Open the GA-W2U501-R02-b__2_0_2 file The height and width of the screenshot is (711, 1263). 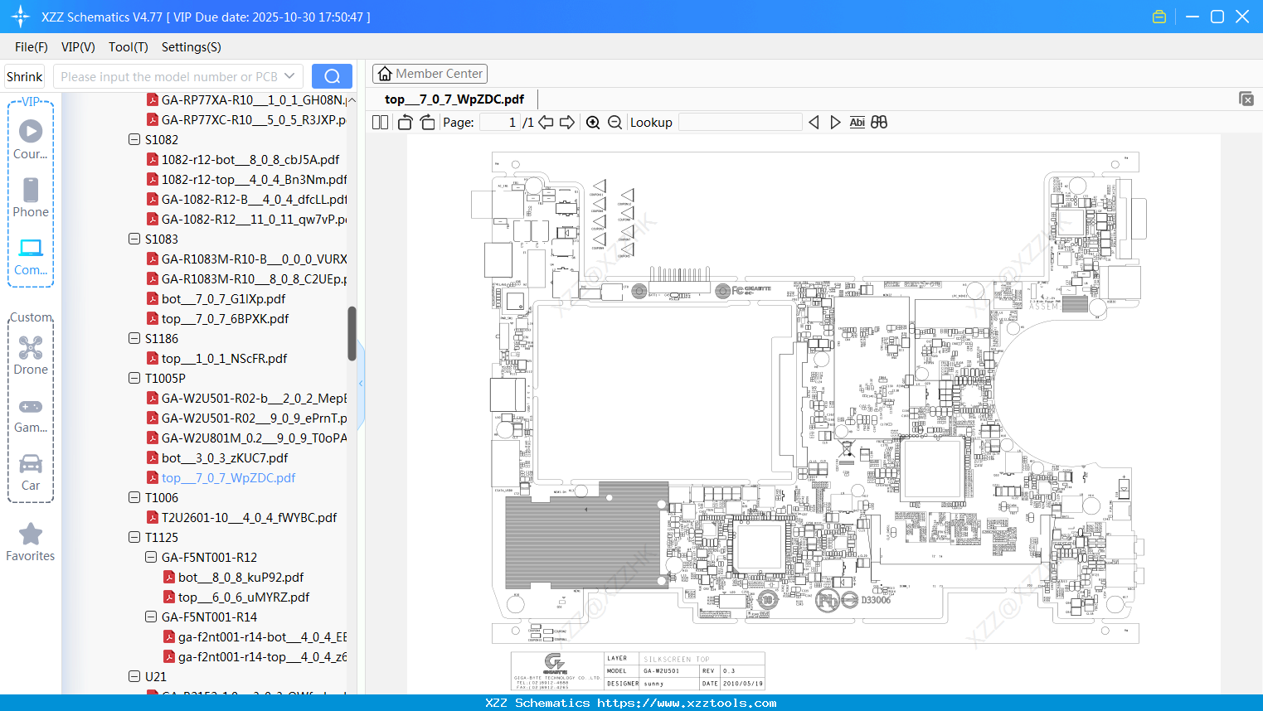[254, 398]
